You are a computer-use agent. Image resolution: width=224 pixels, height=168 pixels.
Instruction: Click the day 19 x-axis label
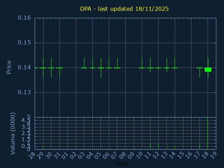213,155
